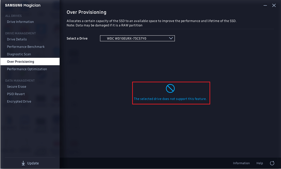Click the 'DATA MANAGEMENT' section header
This screenshot has width=281, height=169.
(20, 81)
